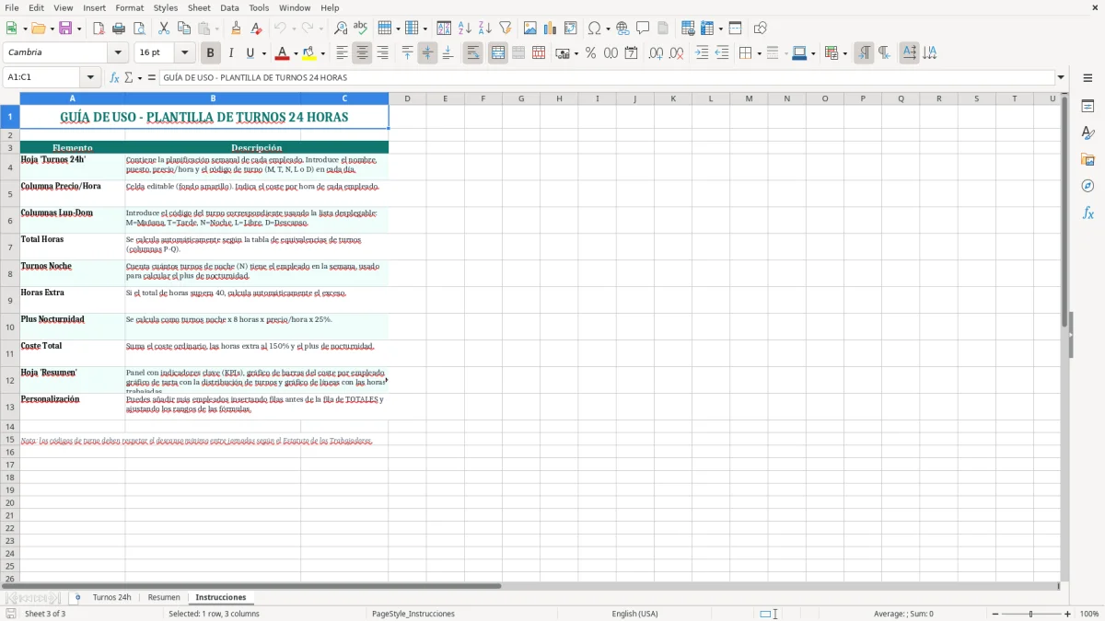Screen dimensions: 1105x621
Task: Decrease indent
Action: (x=722, y=53)
